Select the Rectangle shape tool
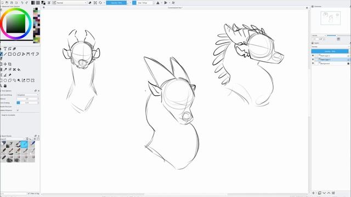The width and height of the screenshot is (351, 197). coord(10,54)
